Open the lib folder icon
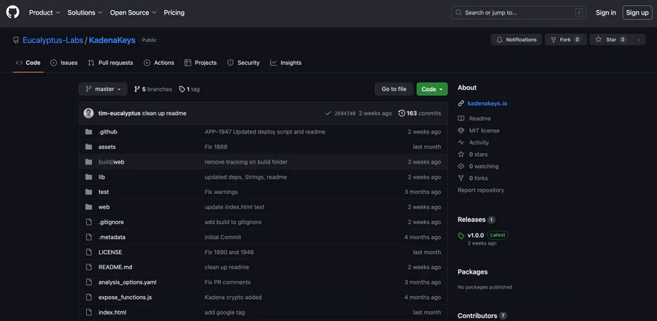Image resolution: width=657 pixels, height=321 pixels. pyautogui.click(x=88, y=177)
